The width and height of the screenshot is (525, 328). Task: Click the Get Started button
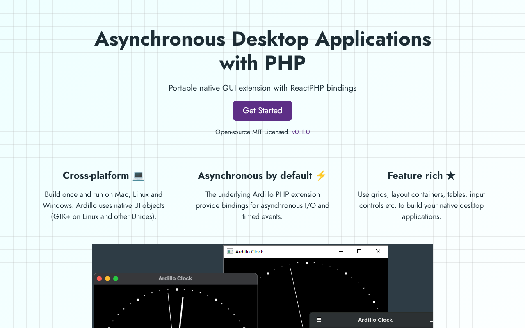(262, 111)
